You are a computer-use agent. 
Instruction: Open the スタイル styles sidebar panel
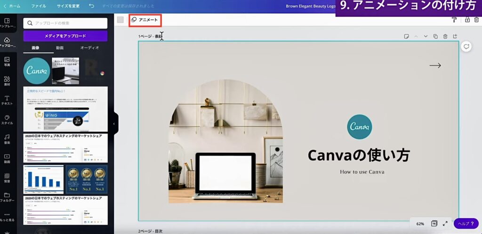click(x=7, y=120)
